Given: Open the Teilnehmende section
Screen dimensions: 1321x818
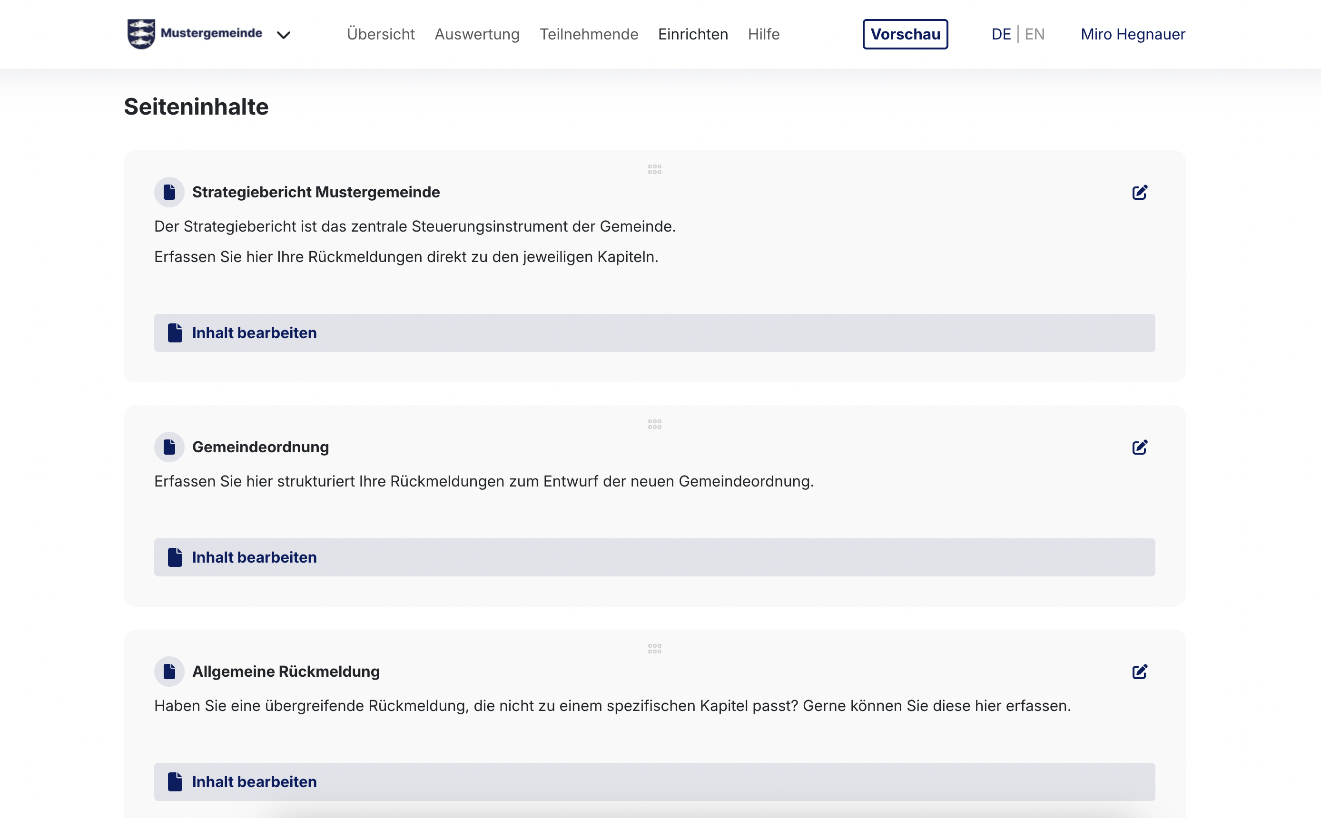Looking at the screenshot, I should click(x=589, y=34).
